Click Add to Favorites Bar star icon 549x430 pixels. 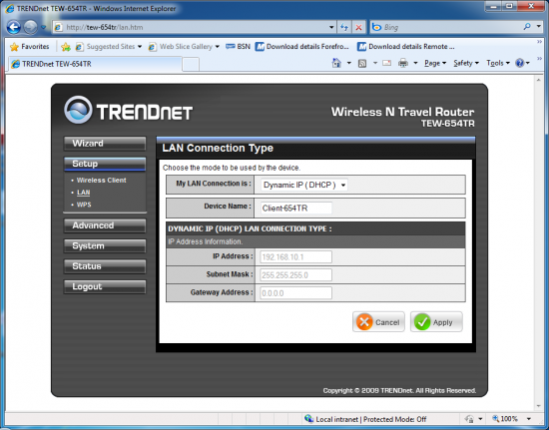click(x=66, y=47)
